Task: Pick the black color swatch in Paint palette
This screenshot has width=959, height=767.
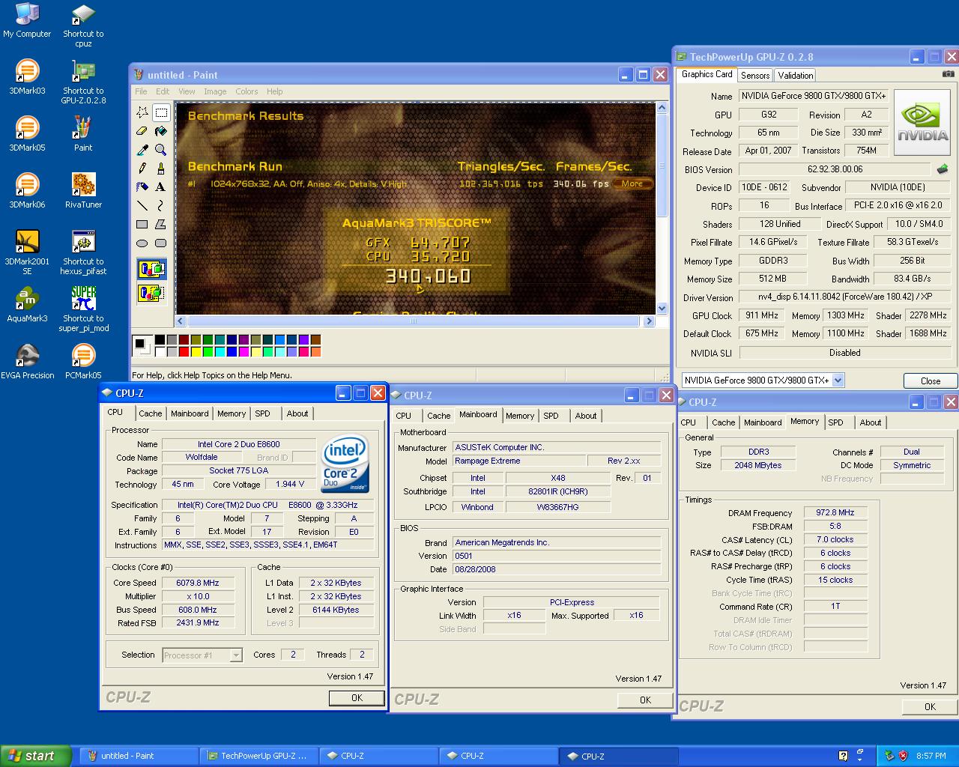Action: click(160, 340)
